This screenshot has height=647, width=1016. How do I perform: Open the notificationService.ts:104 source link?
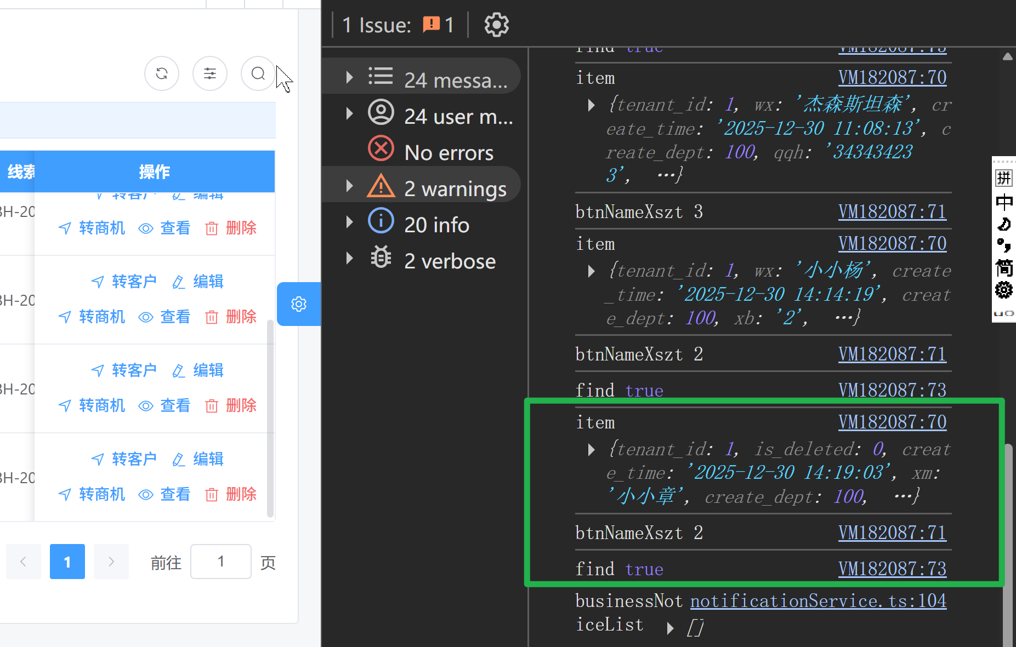coord(818,601)
